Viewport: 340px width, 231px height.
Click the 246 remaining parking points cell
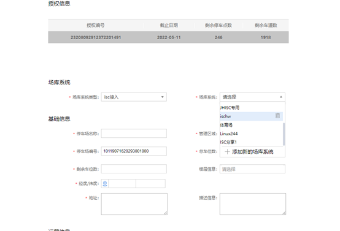click(x=218, y=37)
